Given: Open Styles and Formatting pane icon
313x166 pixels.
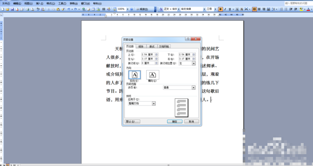Looking at the screenshot, I should [161, 9].
